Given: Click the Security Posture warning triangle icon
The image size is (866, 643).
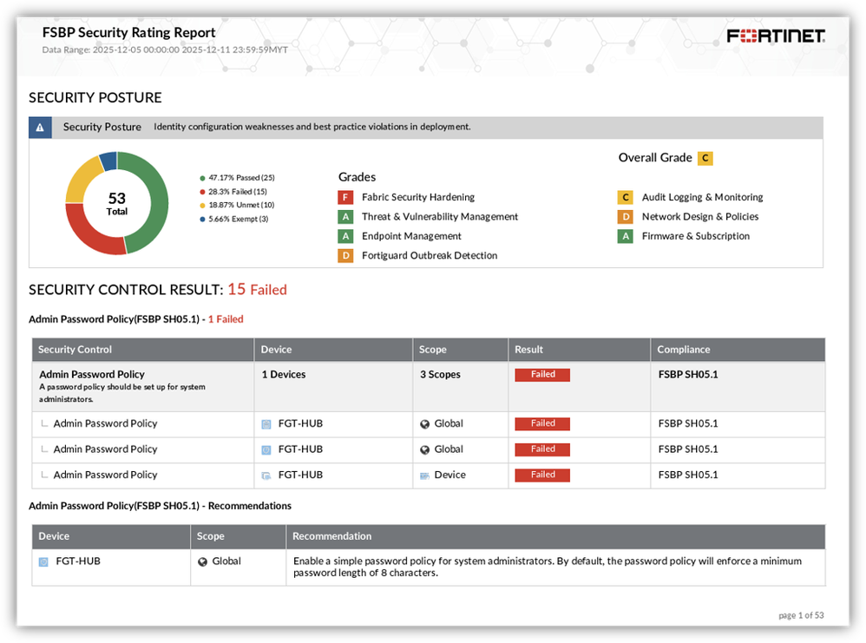Looking at the screenshot, I should pyautogui.click(x=40, y=128).
